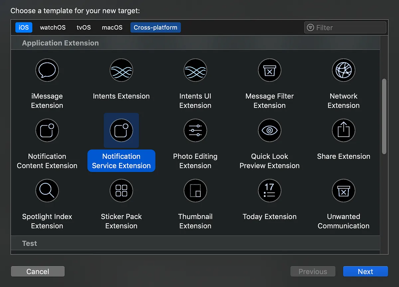Select the Spotlight Index Extension magnifier icon
This screenshot has height=287, width=399.
[47, 190]
